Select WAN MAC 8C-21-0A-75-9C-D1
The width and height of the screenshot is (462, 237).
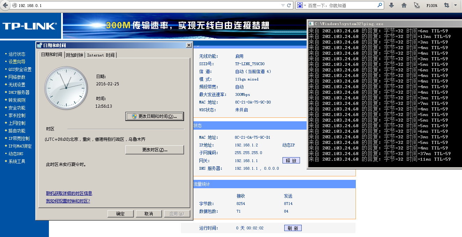(252, 138)
